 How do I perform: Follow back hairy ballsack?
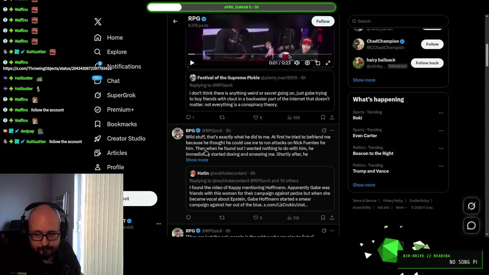427,63
